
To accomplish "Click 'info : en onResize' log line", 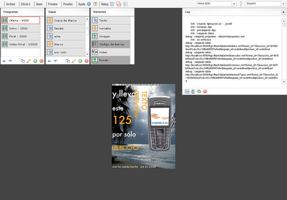I will point(201,40).
